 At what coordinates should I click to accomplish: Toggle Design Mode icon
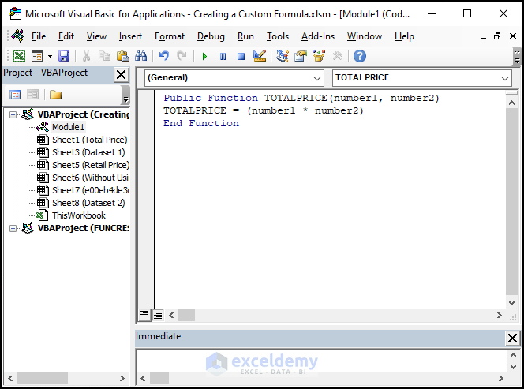coord(260,56)
